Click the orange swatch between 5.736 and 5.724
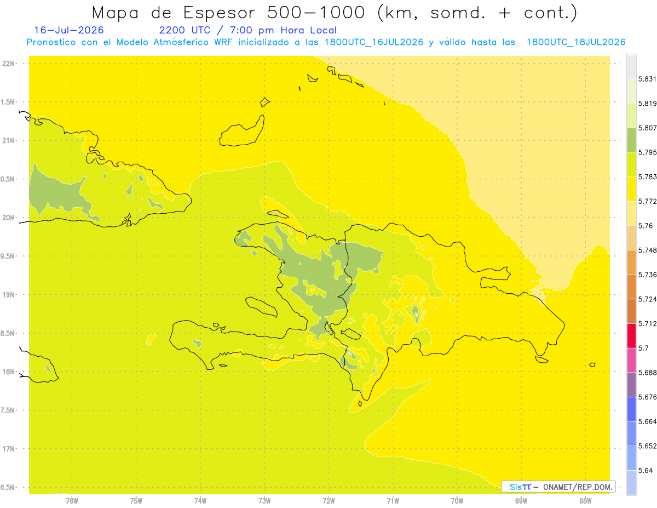 631,287
